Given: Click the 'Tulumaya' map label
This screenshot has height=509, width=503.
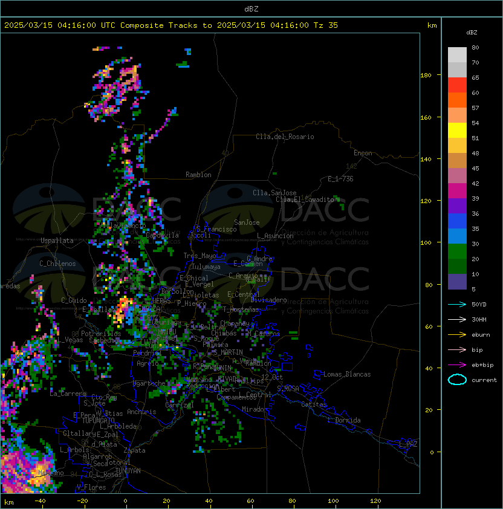Looking at the screenshot, I should click(x=206, y=267).
